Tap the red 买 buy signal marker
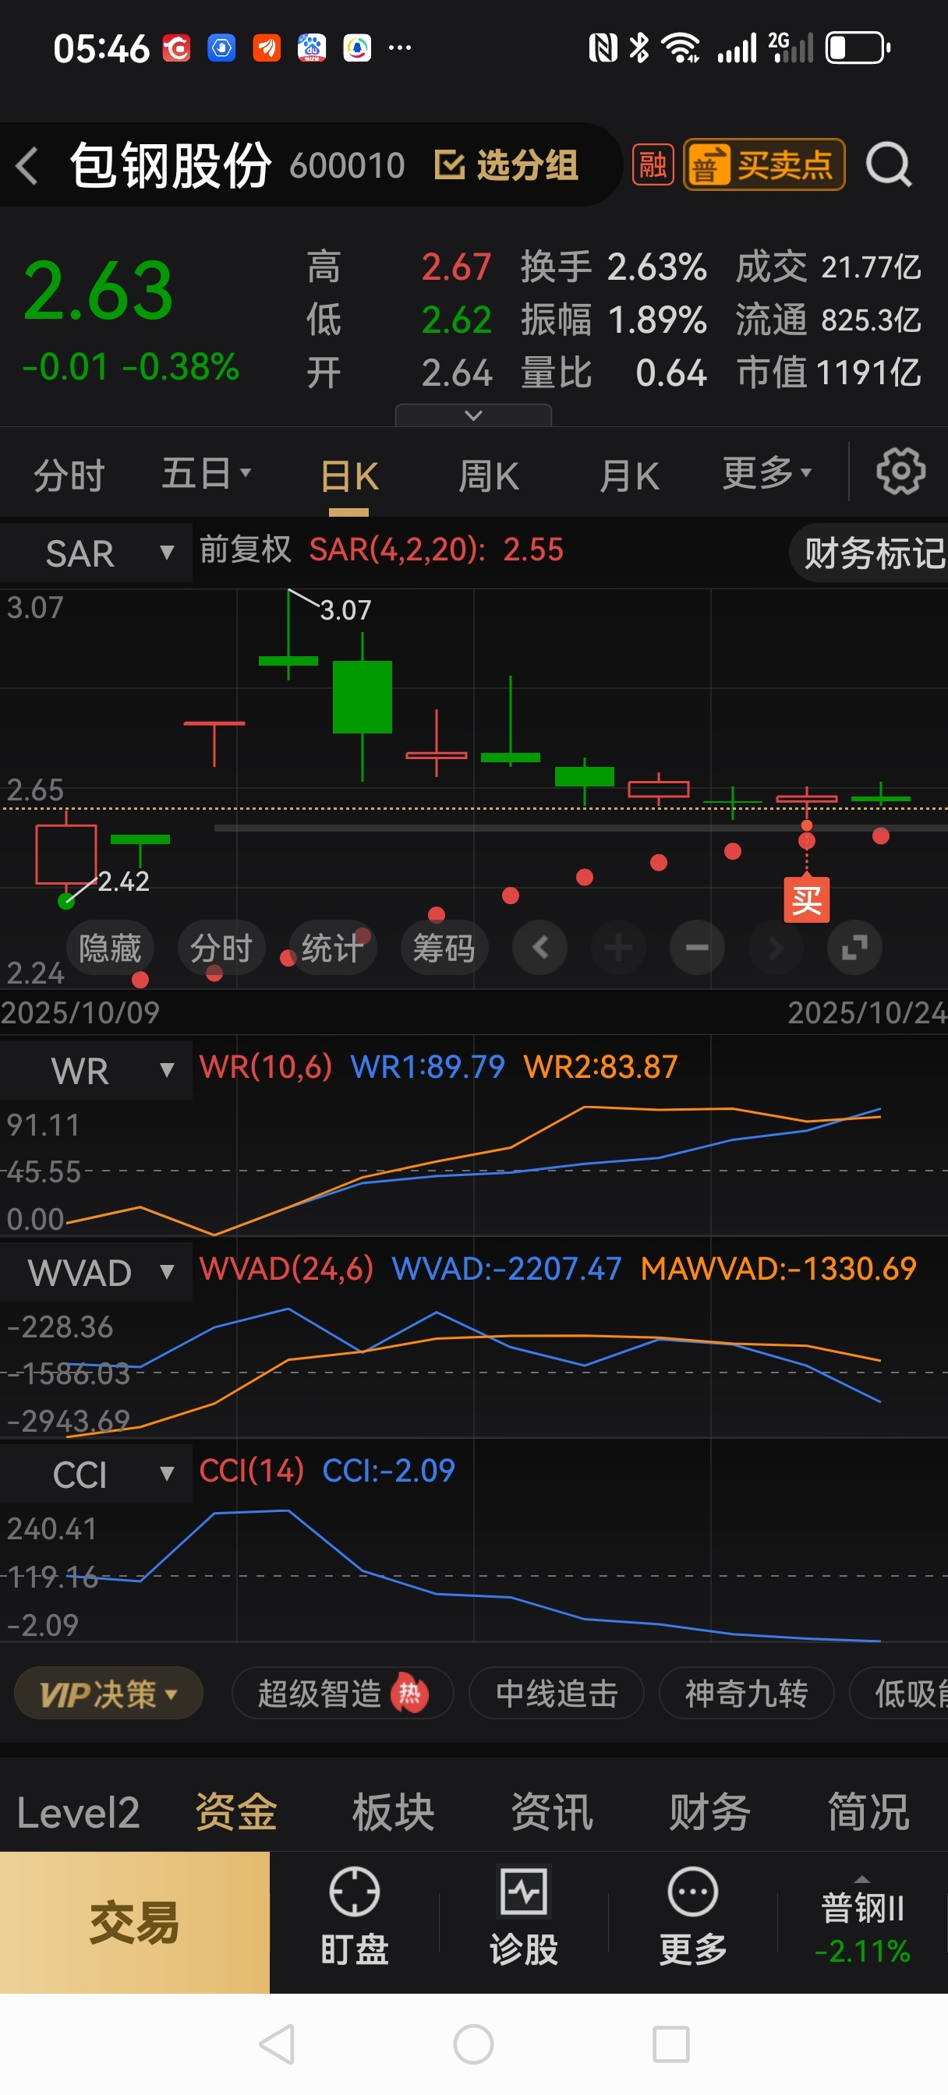The image size is (948, 2095). pos(806,899)
